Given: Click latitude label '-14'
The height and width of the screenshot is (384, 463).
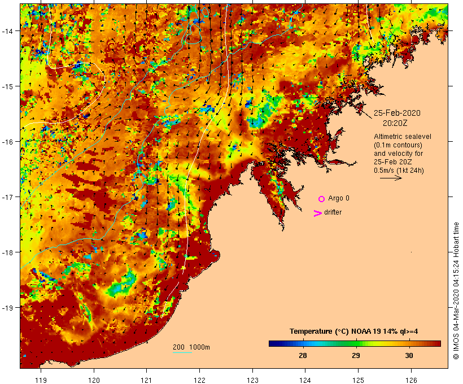Looking at the screenshot, I should pos(7,31).
